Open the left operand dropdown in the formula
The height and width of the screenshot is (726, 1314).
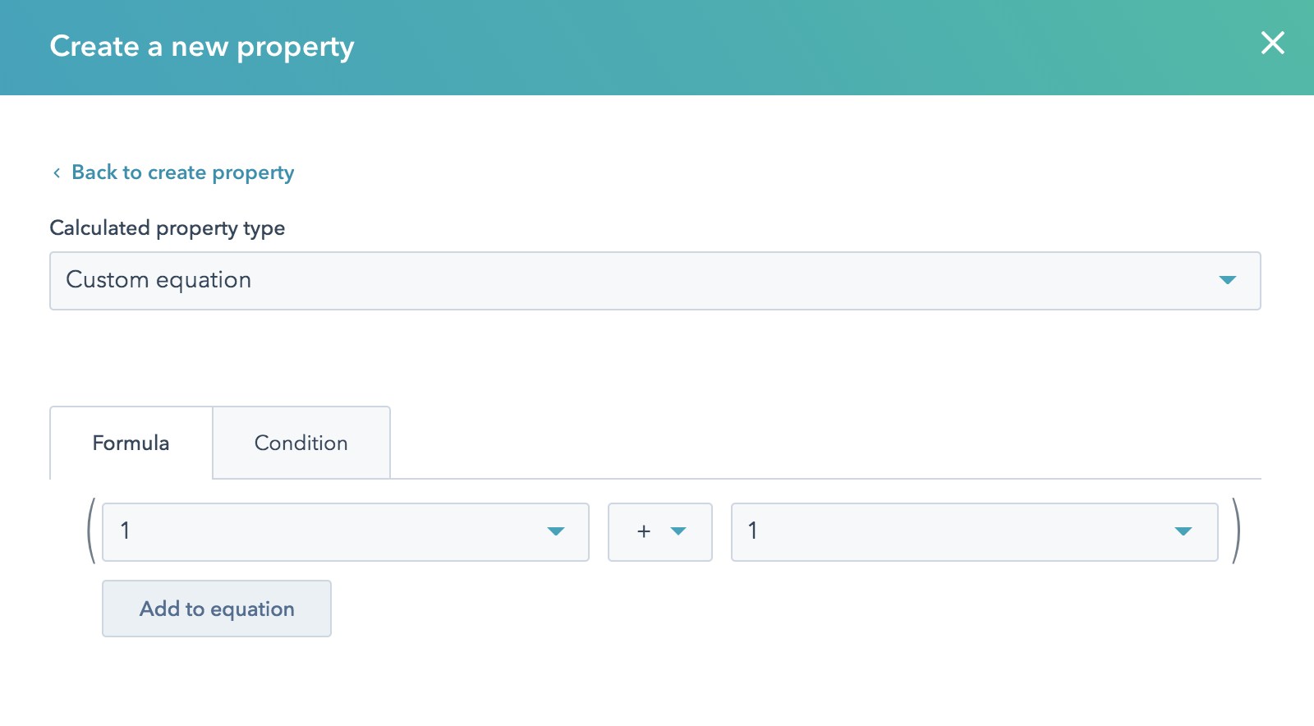345,532
